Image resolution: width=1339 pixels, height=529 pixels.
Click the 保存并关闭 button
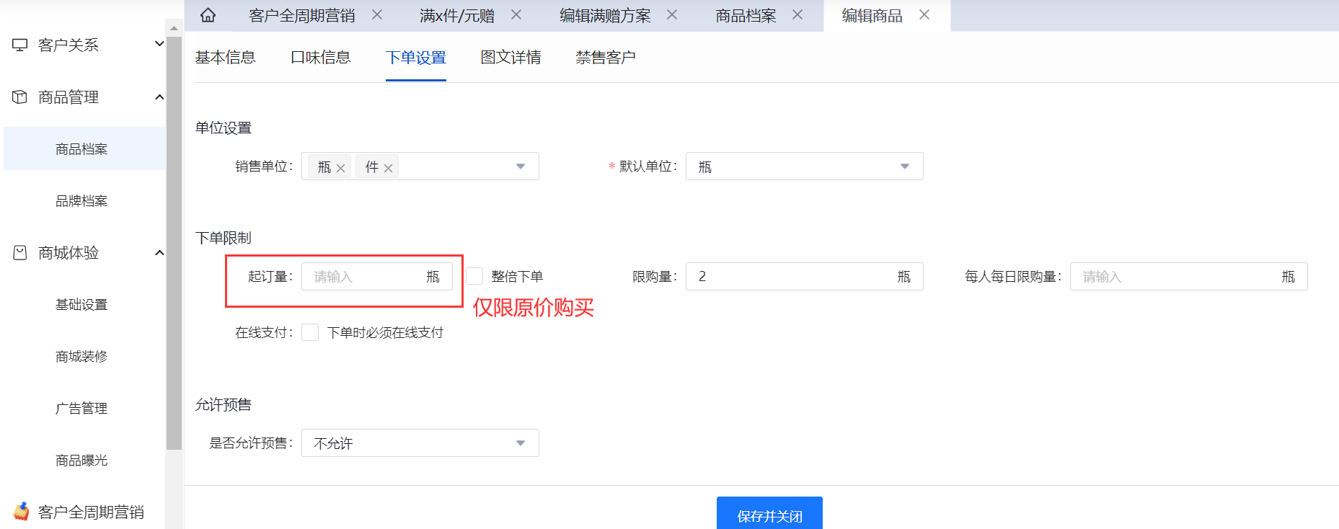pyautogui.click(x=769, y=515)
